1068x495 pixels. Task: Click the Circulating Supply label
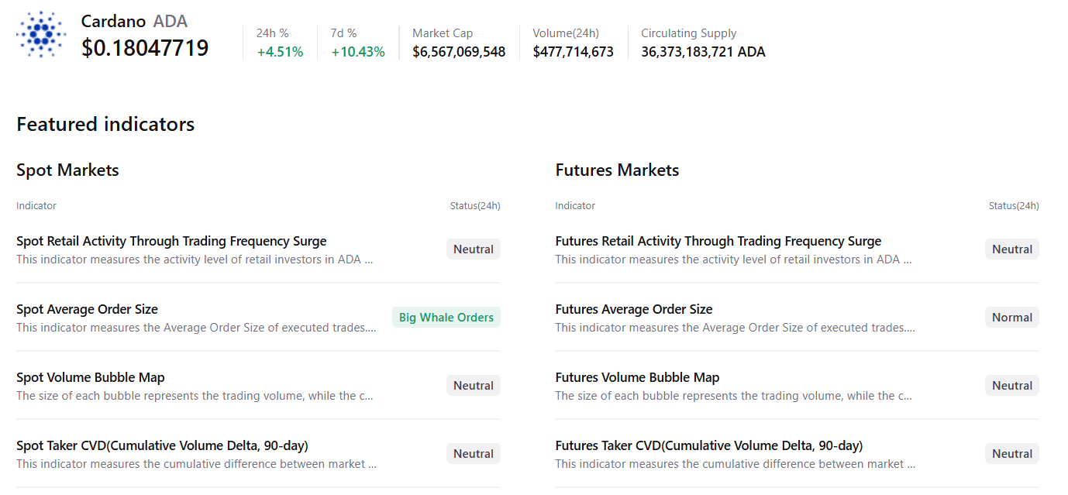689,33
